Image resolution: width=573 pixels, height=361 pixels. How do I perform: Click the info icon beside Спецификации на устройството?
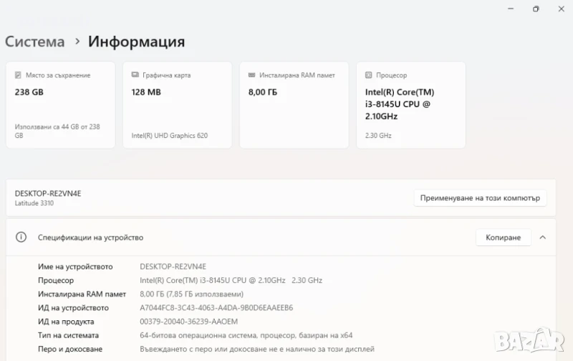(21, 237)
